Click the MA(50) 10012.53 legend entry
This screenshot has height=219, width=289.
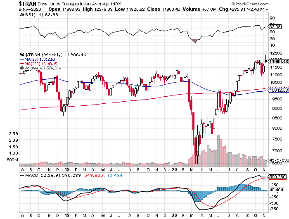click(x=38, y=60)
